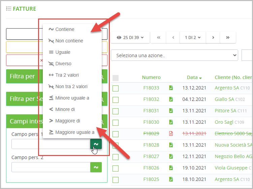Screen dimensions: 253x189
Task: Open invoice number F18028 link
Action: tap(151, 145)
